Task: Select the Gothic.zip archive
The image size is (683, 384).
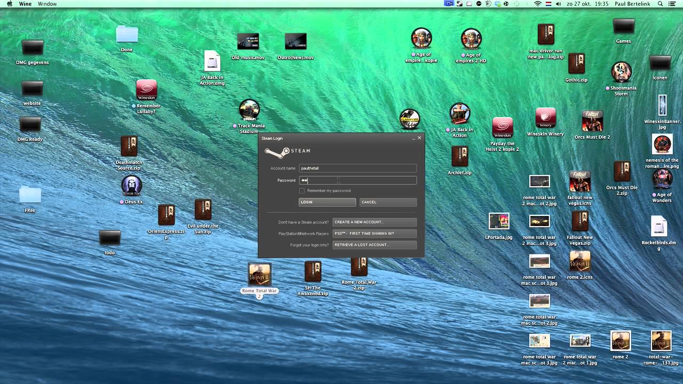Action: pos(576,64)
